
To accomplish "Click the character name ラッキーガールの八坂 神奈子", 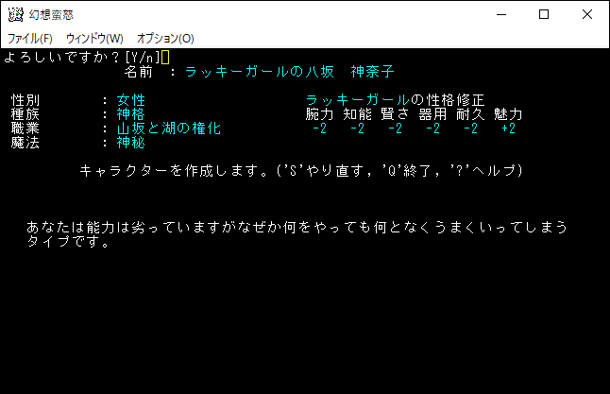I will (x=289, y=72).
